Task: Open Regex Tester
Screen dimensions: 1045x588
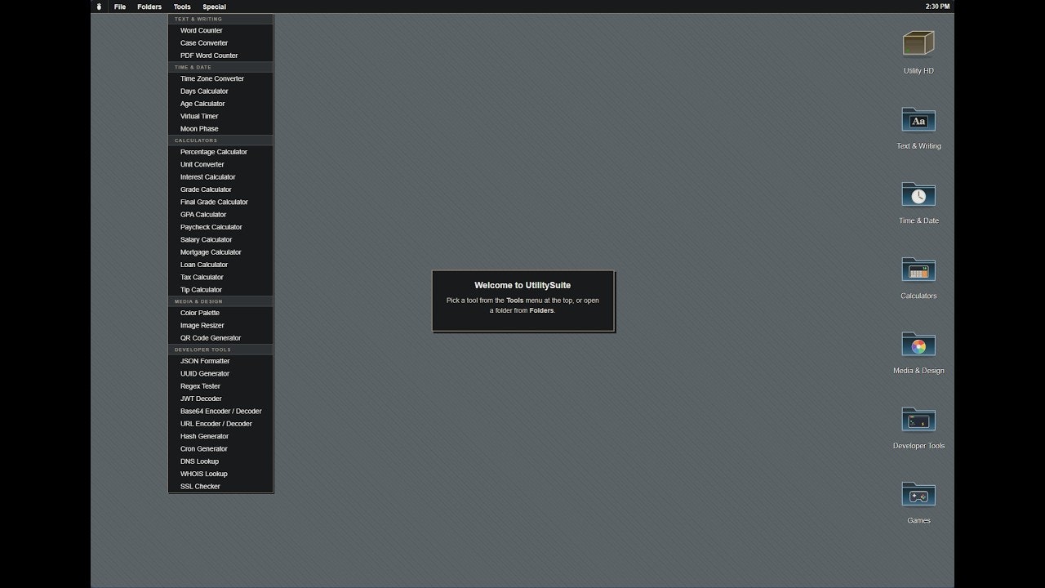Action: click(x=220, y=386)
